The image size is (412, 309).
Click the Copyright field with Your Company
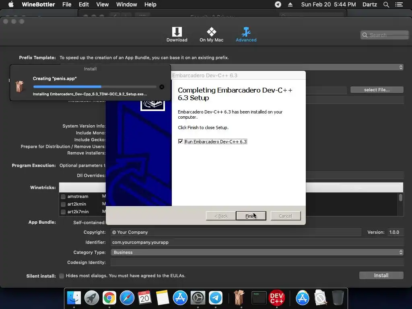coord(236,232)
